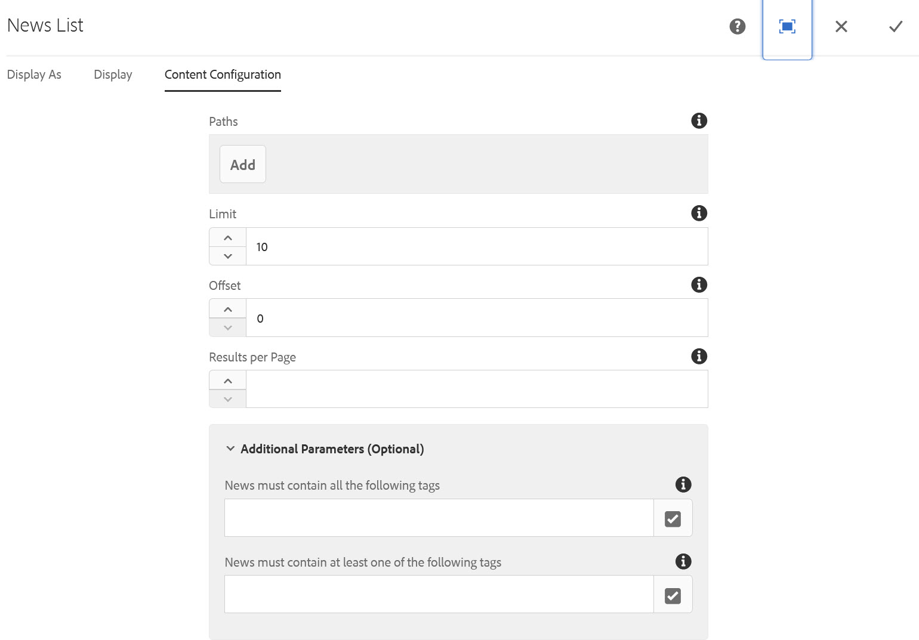Collapse the Additional Parameters (Optional) section
This screenshot has width=919, height=640.
pyautogui.click(x=230, y=449)
